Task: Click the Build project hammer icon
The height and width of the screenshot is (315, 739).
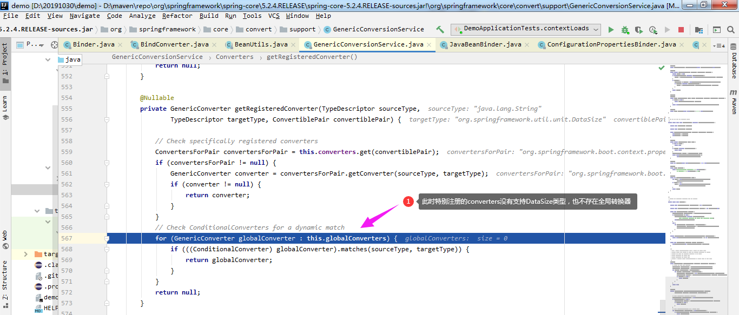Action: [x=440, y=30]
